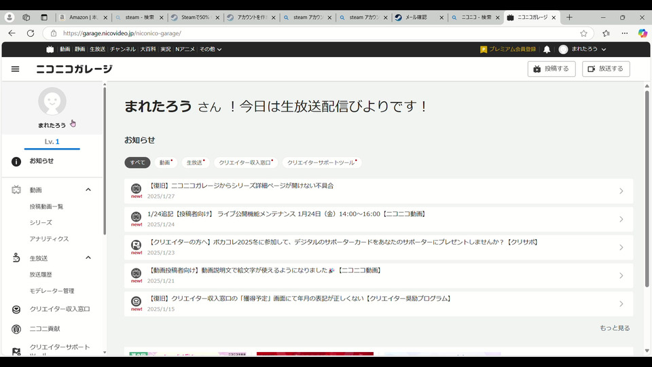
Task: Open the 動画説明文で絵文字 notice
Action: 378,276
